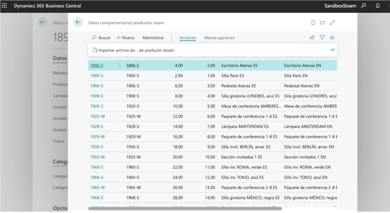Select cell 'Lámpara ÁMSTERDAM EN'
Viewport: 390px width, 213px height.
click(308, 127)
